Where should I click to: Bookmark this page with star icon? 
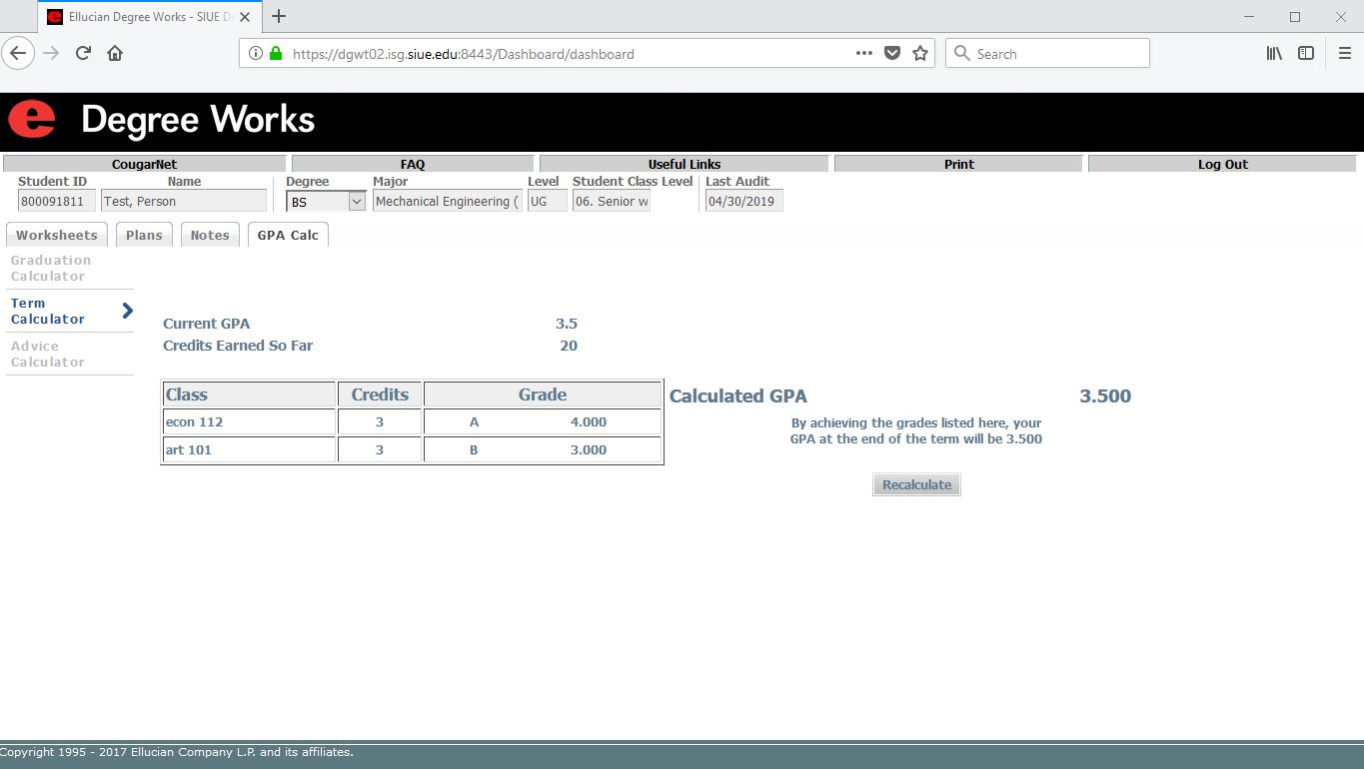920,54
